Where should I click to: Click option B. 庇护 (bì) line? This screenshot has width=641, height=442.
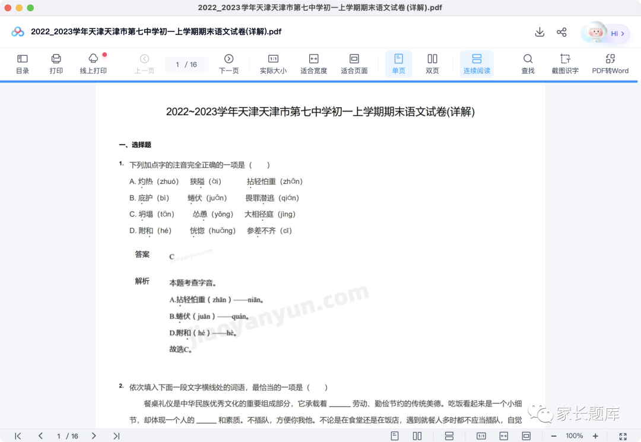[x=214, y=198]
